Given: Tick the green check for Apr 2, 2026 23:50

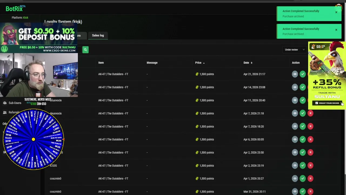Looking at the screenshot, I should (x=302, y=152).
